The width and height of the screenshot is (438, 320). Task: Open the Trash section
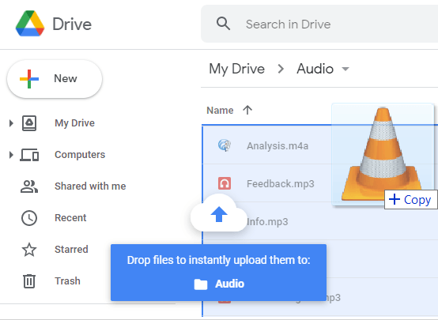[67, 281]
